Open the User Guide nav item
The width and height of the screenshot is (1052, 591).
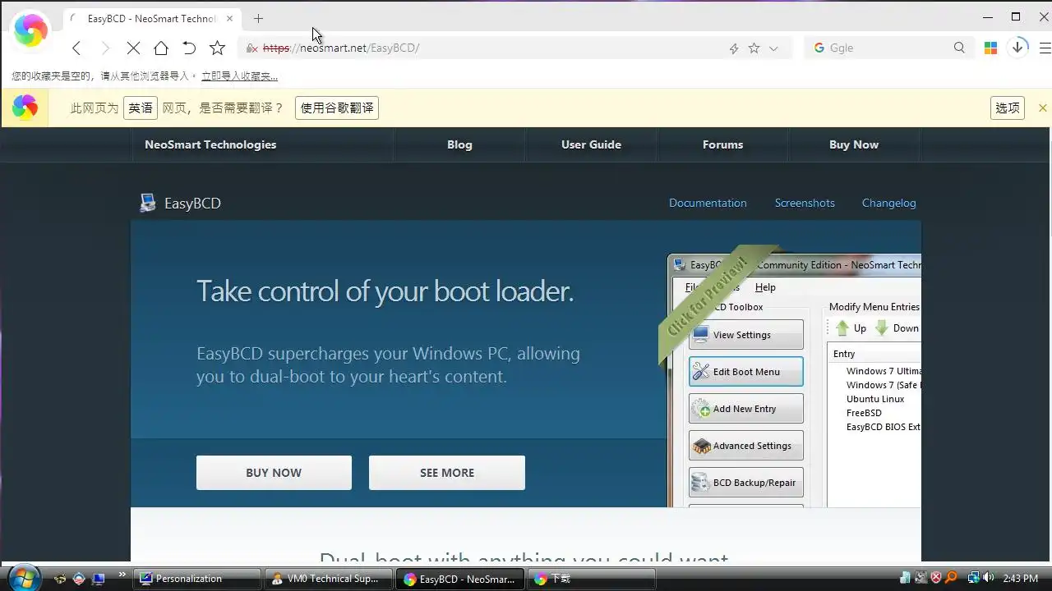591,144
